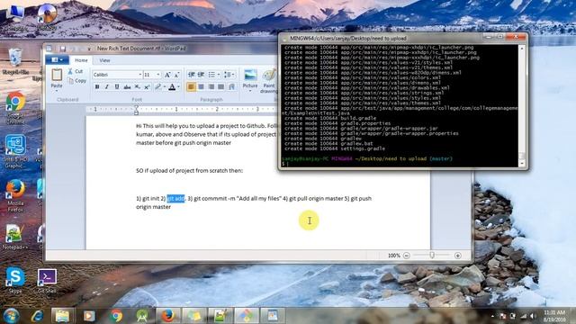This screenshot has height=324, width=576.
Task: Toggle Underline formatting in WordPad
Action: click(x=117, y=86)
